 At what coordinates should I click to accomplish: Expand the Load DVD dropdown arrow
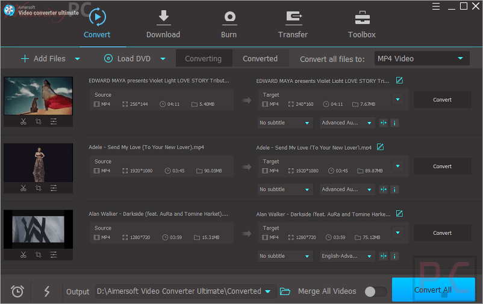coord(163,59)
